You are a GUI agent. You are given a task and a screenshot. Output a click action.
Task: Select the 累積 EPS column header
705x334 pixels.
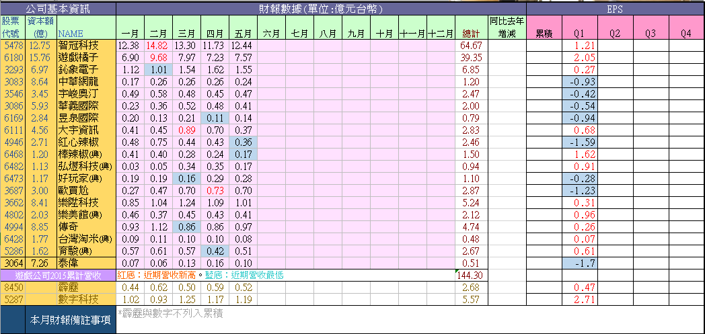[544, 27]
